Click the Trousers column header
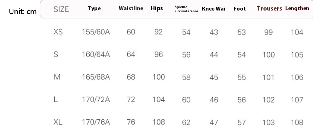Image resolution: width=313 pixels, height=133 pixels. click(x=269, y=8)
